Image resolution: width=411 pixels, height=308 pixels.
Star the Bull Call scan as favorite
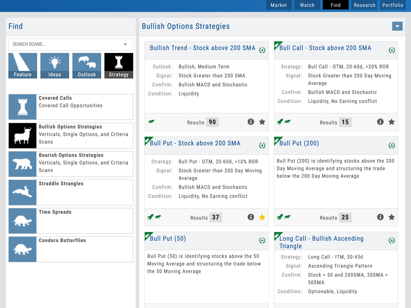392,122
